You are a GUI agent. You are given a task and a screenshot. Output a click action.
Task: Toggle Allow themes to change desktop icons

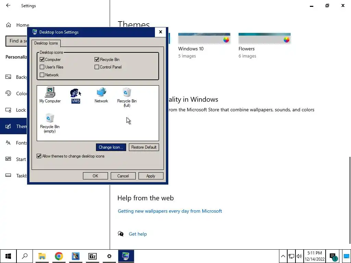pyautogui.click(x=39, y=156)
